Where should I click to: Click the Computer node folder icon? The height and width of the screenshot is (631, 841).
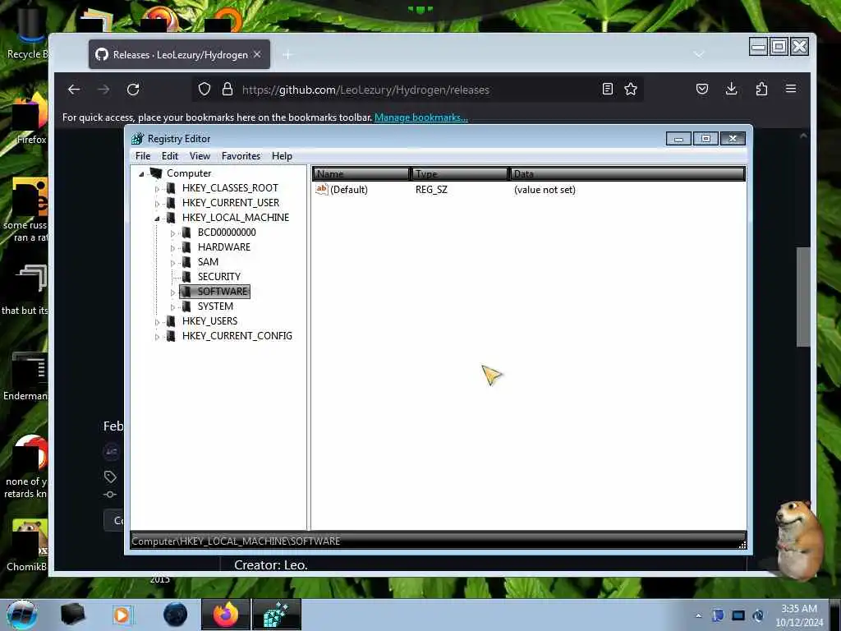pyautogui.click(x=155, y=173)
